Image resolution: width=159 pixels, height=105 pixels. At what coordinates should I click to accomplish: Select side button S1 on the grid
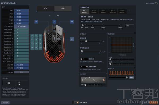pos(32,36)
